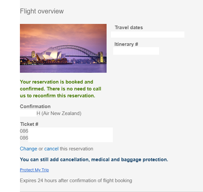Click the Sydney Opera House photo
The height and width of the screenshot is (192, 203).
point(63,48)
